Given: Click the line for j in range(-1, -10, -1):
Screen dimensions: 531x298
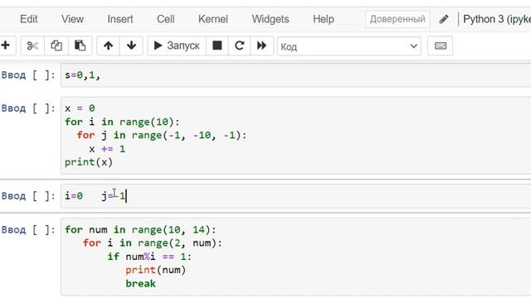Looking at the screenshot, I should click(x=162, y=135).
